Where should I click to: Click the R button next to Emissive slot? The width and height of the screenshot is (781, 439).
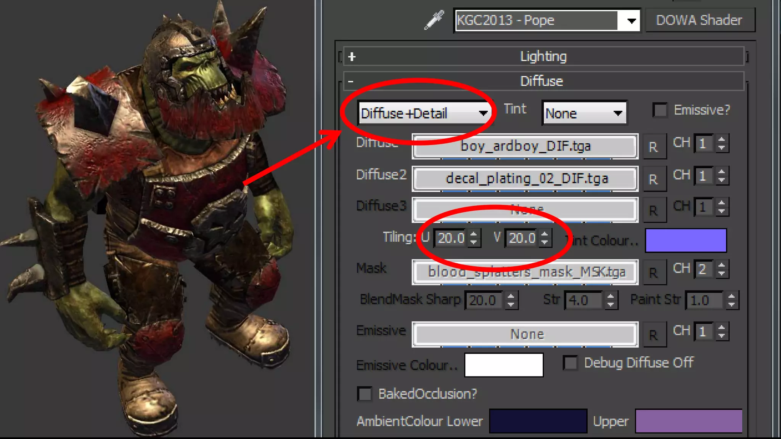click(x=654, y=335)
